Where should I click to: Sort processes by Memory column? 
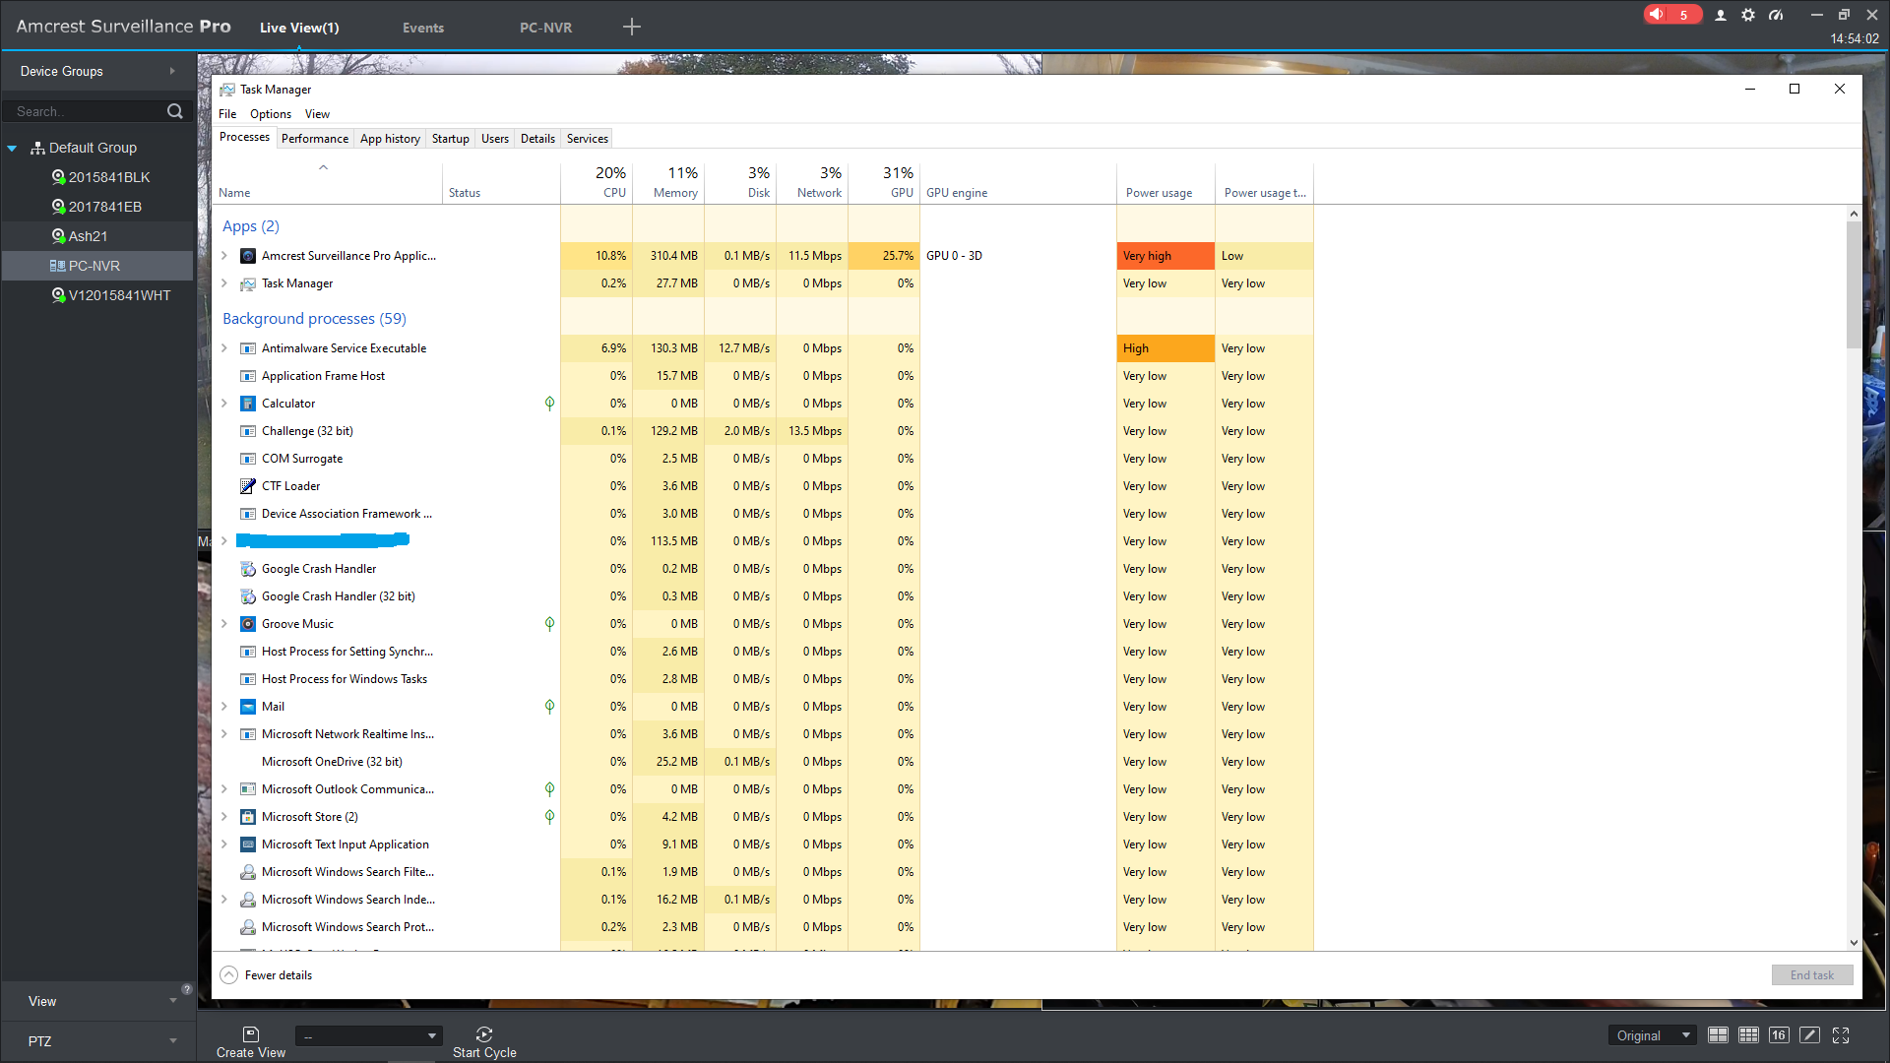pyautogui.click(x=668, y=183)
